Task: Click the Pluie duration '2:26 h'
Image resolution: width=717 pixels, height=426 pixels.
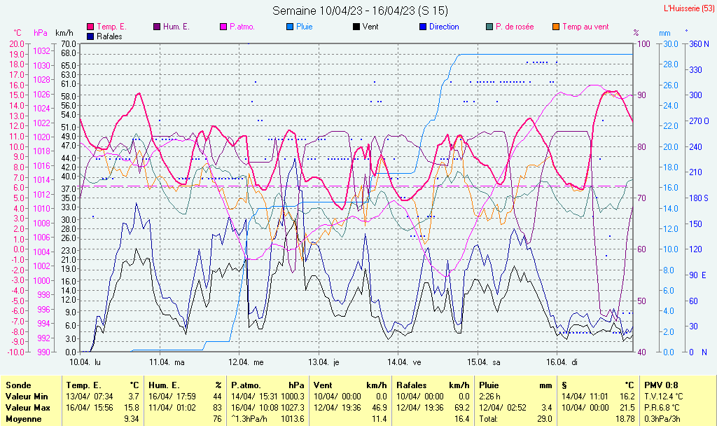Action: tap(489, 397)
